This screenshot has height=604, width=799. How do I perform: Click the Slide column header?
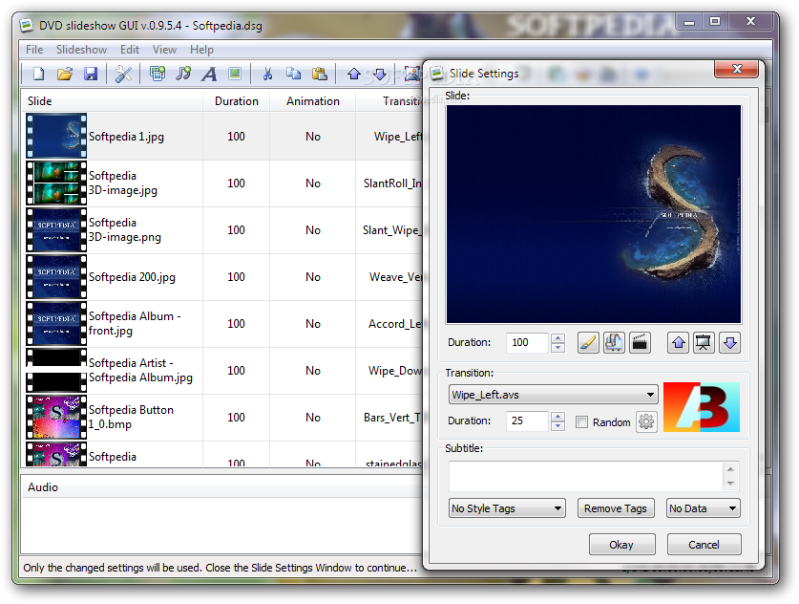click(112, 101)
